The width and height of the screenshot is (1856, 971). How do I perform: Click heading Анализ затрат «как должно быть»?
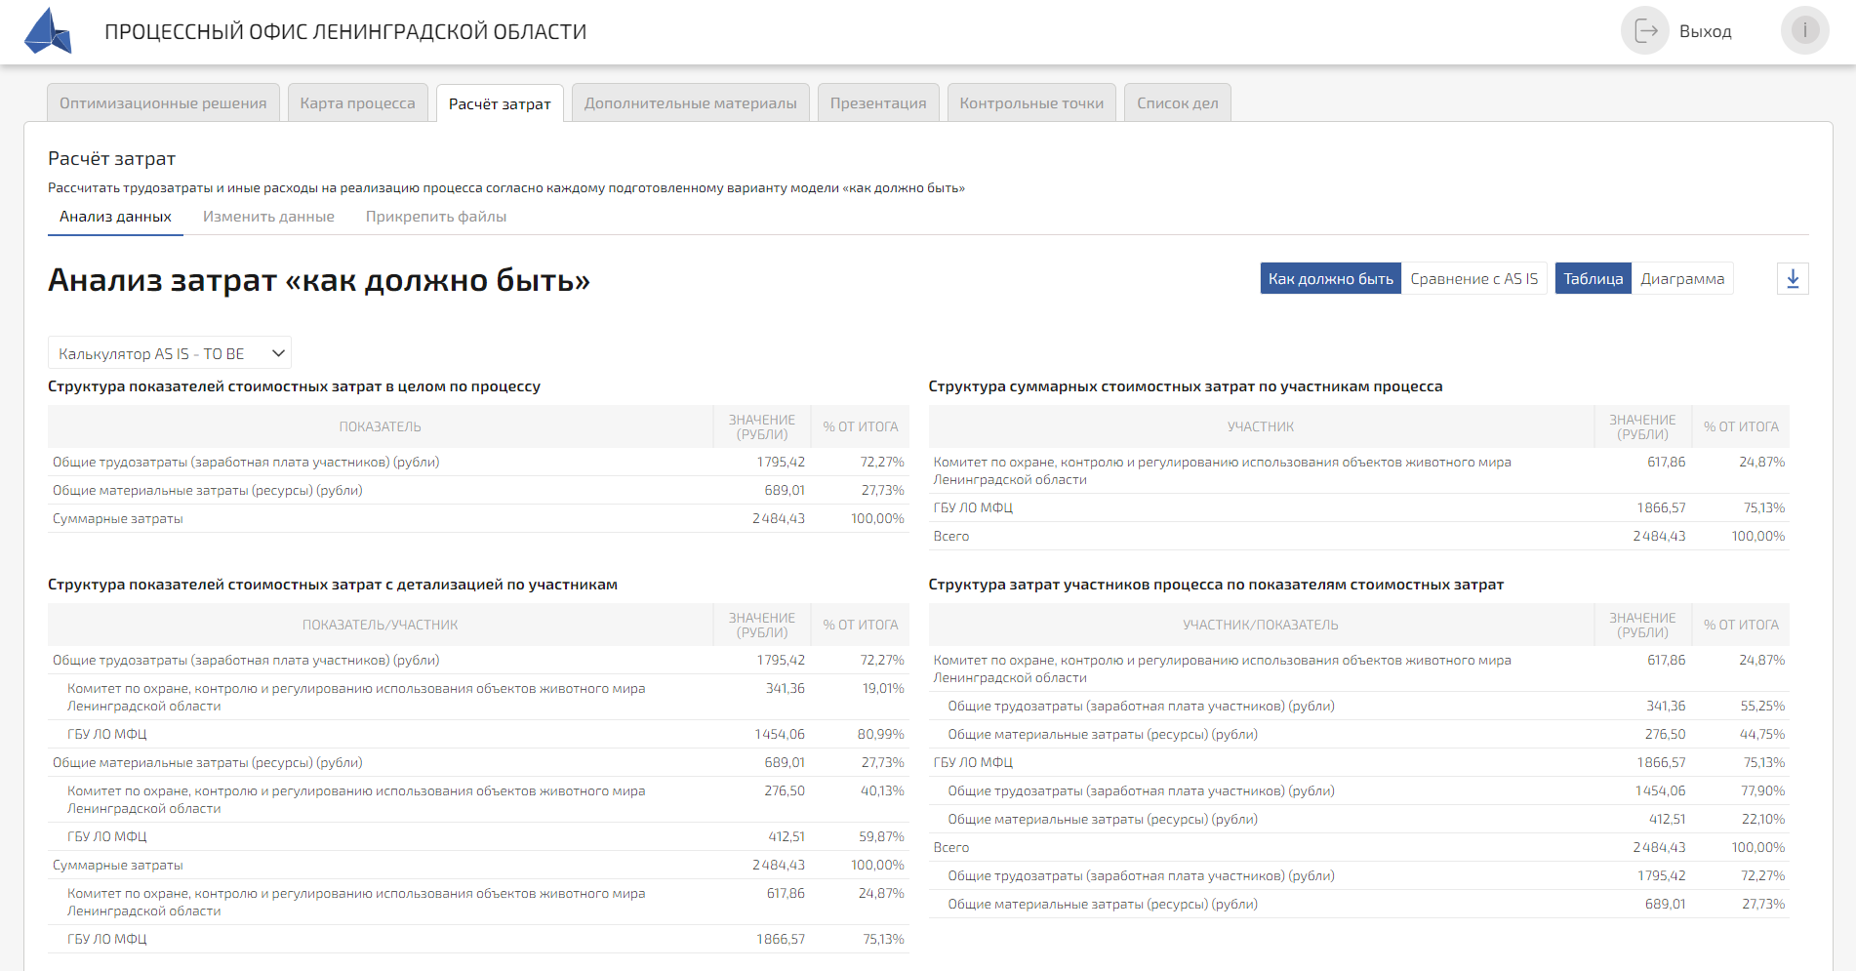coord(319,280)
